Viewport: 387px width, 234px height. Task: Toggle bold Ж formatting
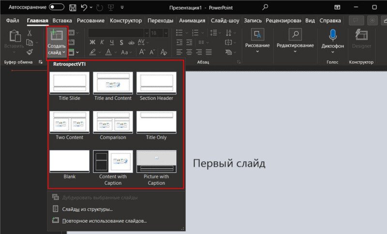coord(92,42)
